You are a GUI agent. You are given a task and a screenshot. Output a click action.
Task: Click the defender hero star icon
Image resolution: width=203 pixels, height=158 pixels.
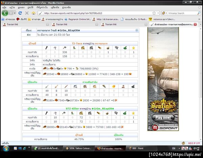[133, 113]
